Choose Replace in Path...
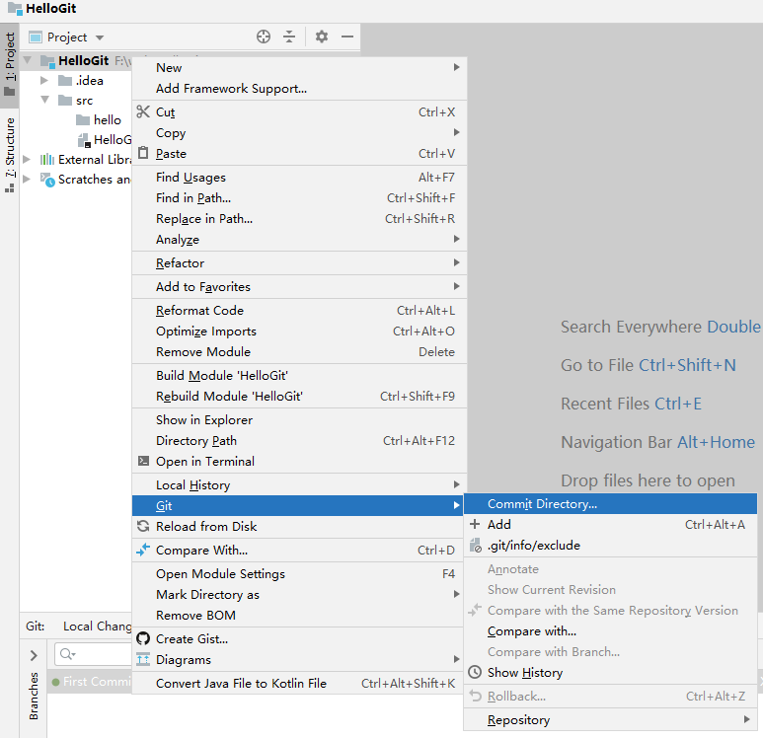The height and width of the screenshot is (738, 763). point(299,218)
